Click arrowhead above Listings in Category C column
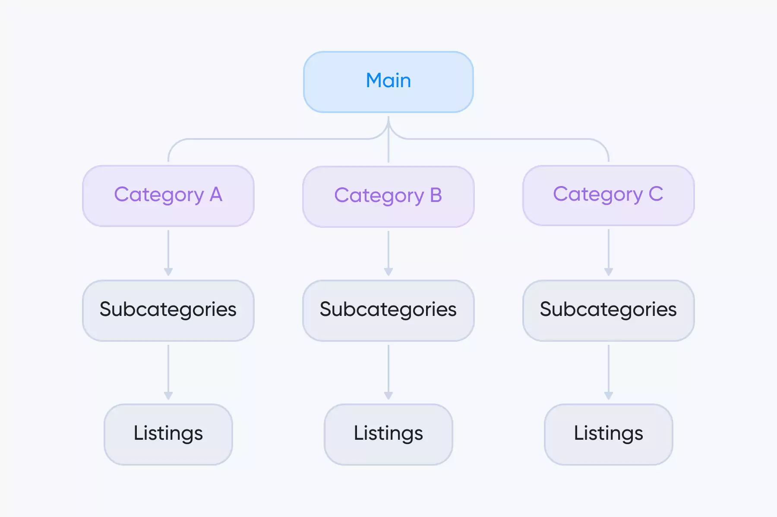This screenshot has height=517, width=777. 609,396
